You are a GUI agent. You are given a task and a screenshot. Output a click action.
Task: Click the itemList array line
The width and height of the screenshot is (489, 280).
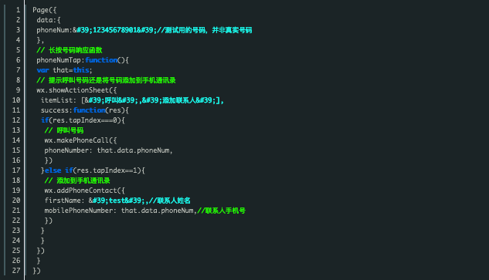132,100
